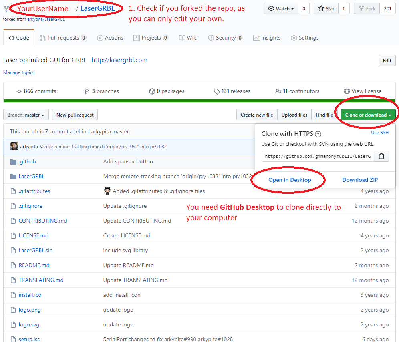The image size is (399, 342).
Task: Open the Actions tab
Action: (x=110, y=38)
